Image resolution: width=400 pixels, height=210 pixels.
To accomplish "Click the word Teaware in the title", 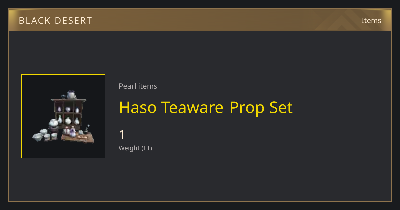I will point(192,107).
